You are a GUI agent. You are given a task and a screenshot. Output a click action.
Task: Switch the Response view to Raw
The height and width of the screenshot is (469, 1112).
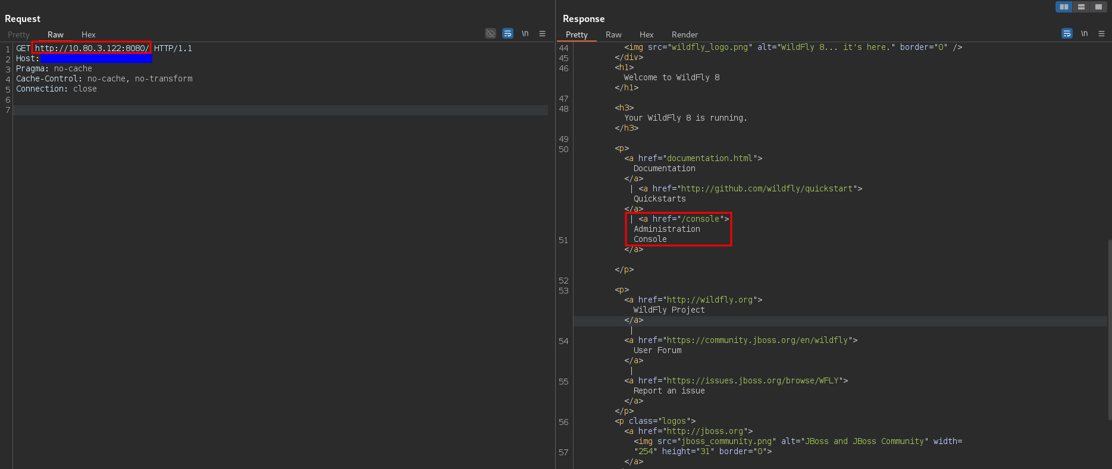point(613,34)
